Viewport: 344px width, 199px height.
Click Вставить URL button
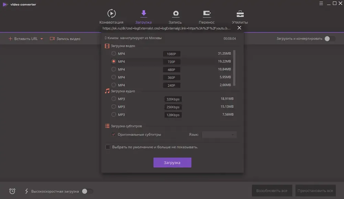(23, 38)
